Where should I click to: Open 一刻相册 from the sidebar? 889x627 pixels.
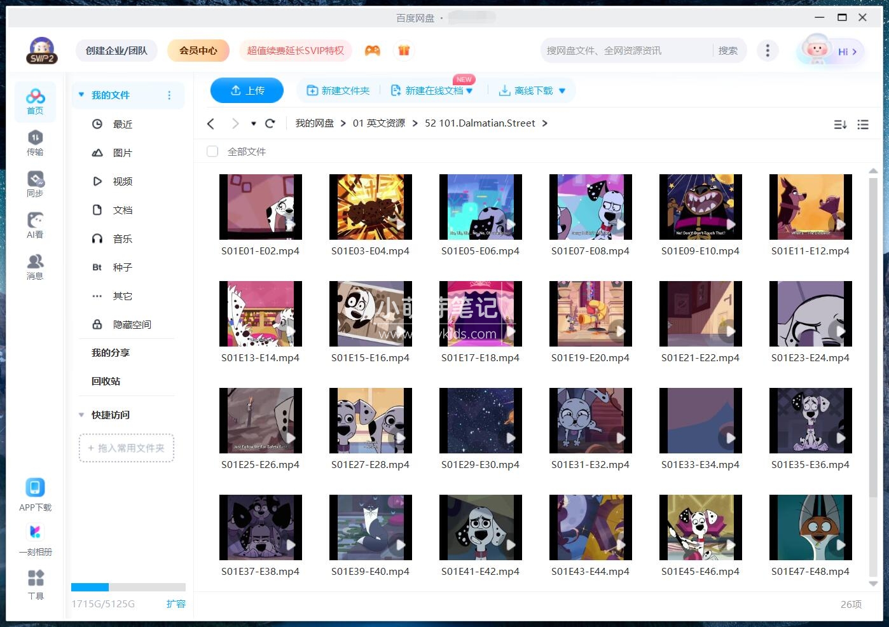pos(35,537)
